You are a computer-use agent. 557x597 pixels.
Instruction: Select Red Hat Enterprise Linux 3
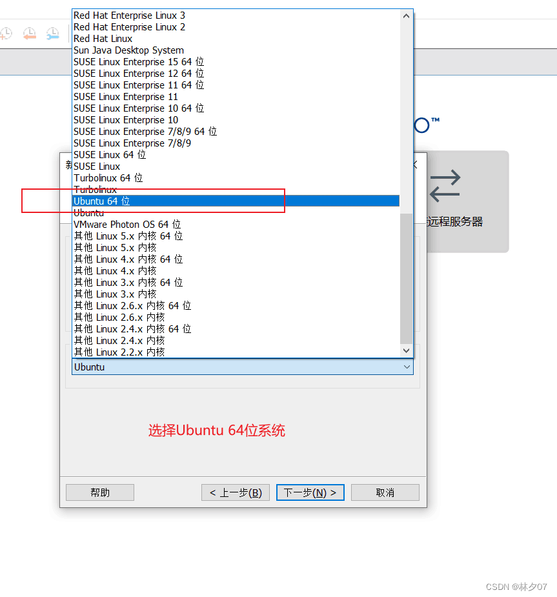click(236, 15)
